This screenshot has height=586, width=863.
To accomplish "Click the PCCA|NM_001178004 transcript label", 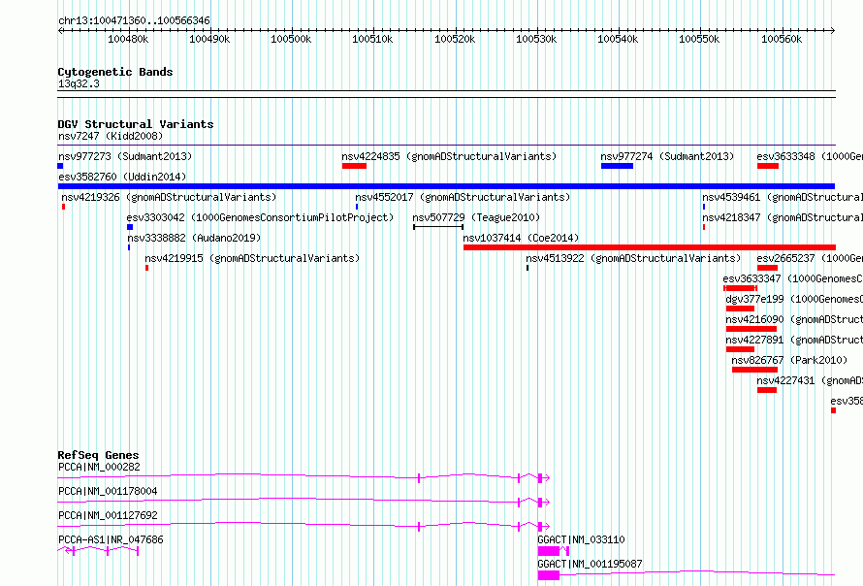I will tap(108, 491).
